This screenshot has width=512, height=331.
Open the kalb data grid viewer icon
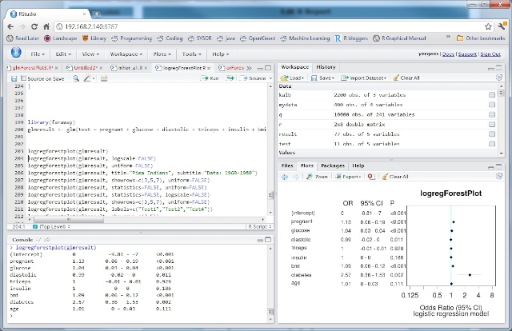[492, 95]
